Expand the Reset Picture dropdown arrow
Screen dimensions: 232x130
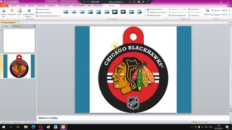pyautogui.click(x=59, y=16)
